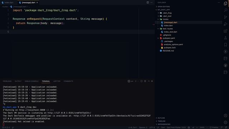Open the Accounts menu icon
Image resolution: width=229 pixels, height=129 pixels.
click(225, 115)
